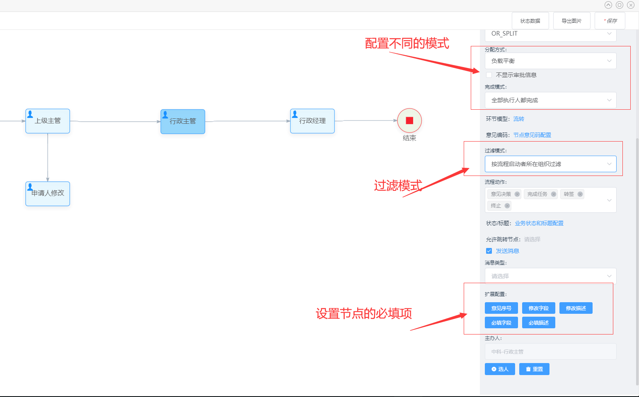This screenshot has height=397, width=639.
Task: Uncheck the 发送消息 checkbox
Action: tap(489, 251)
